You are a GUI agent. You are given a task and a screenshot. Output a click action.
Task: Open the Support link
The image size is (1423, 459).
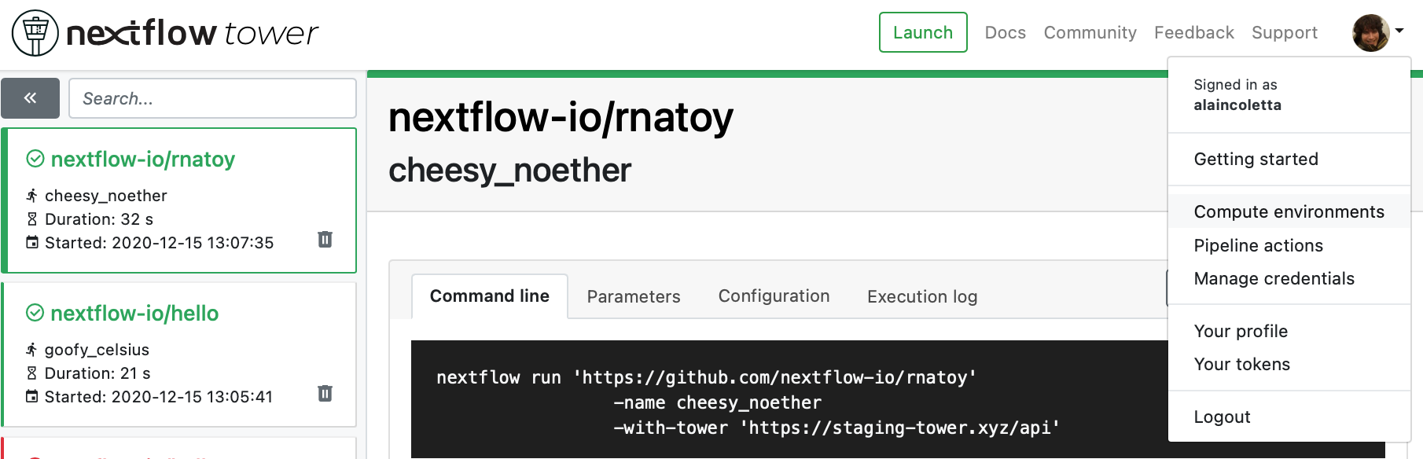pyautogui.click(x=1285, y=32)
